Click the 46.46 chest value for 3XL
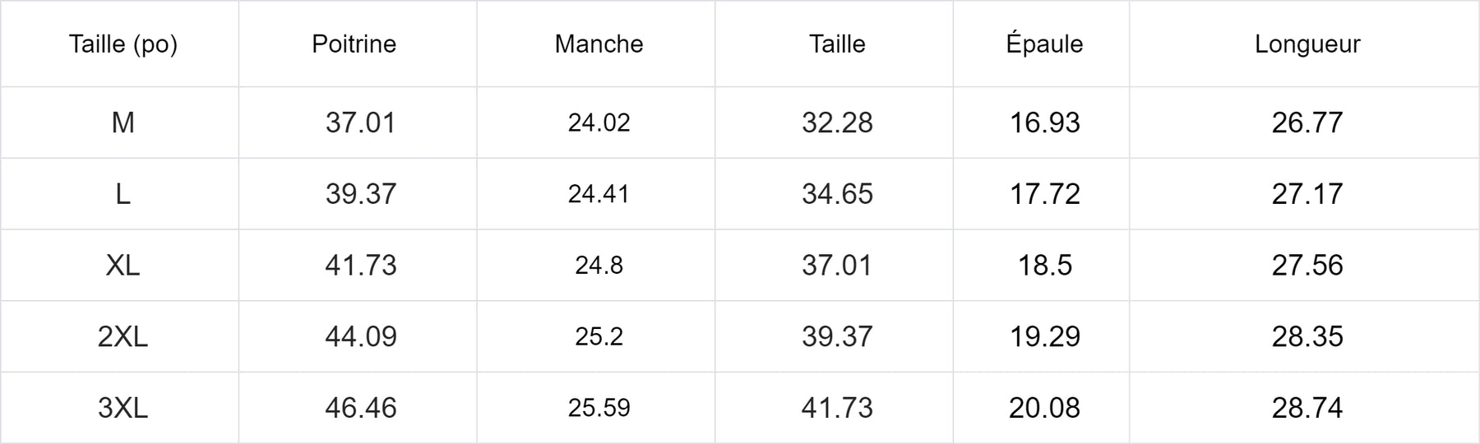The height and width of the screenshot is (444, 1480). (x=361, y=408)
